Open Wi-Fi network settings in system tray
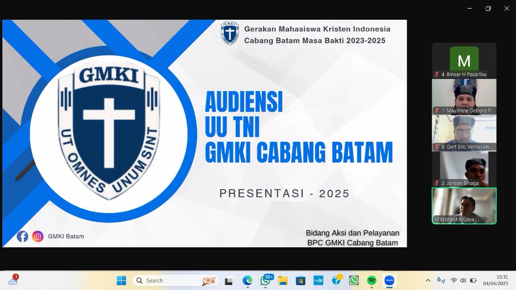Image resolution: width=516 pixels, height=290 pixels. point(454,280)
